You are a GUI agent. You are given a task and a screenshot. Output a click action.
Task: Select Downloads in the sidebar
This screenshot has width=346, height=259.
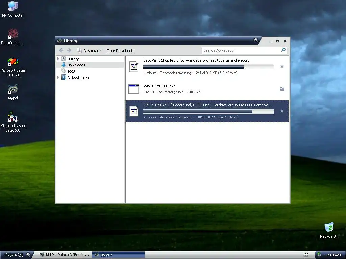coord(76,65)
